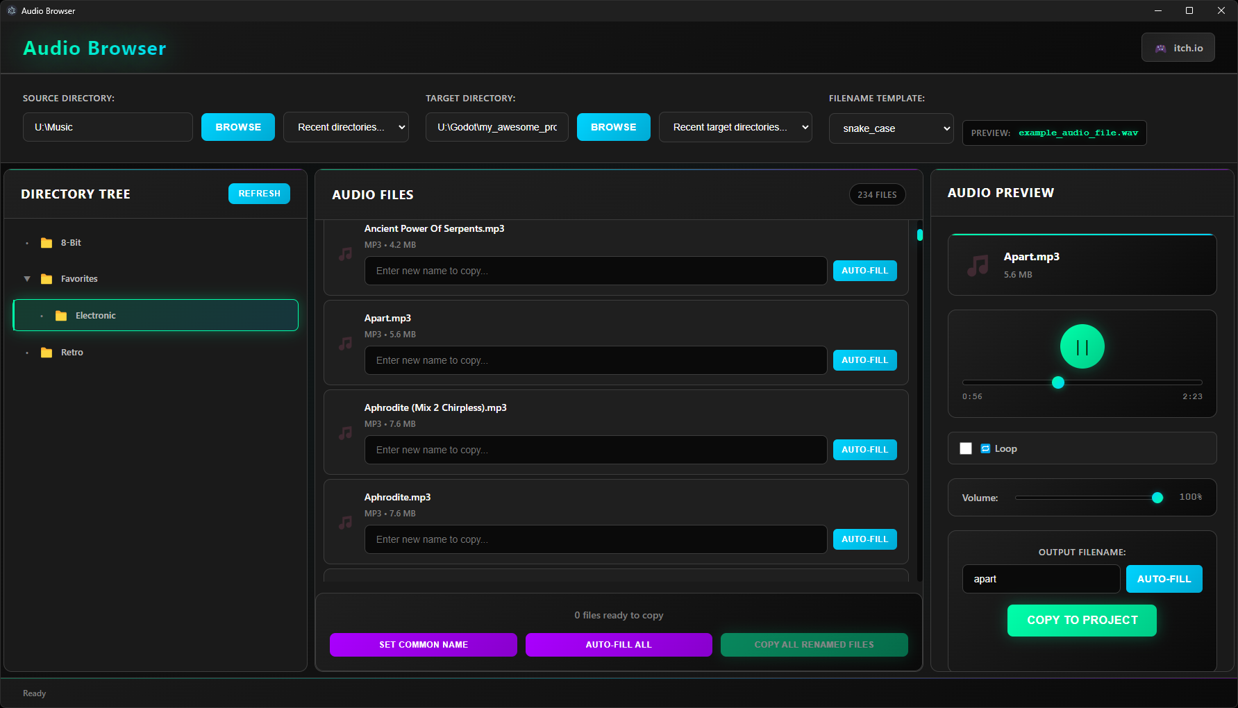Image resolution: width=1238 pixels, height=708 pixels.
Task: Click new name field for Aphrodite (Mix 2 Chirpless).mp3
Action: (596, 450)
